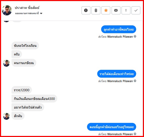Mark conversation done with checkmark button
The image size is (144, 137).
point(136,10)
